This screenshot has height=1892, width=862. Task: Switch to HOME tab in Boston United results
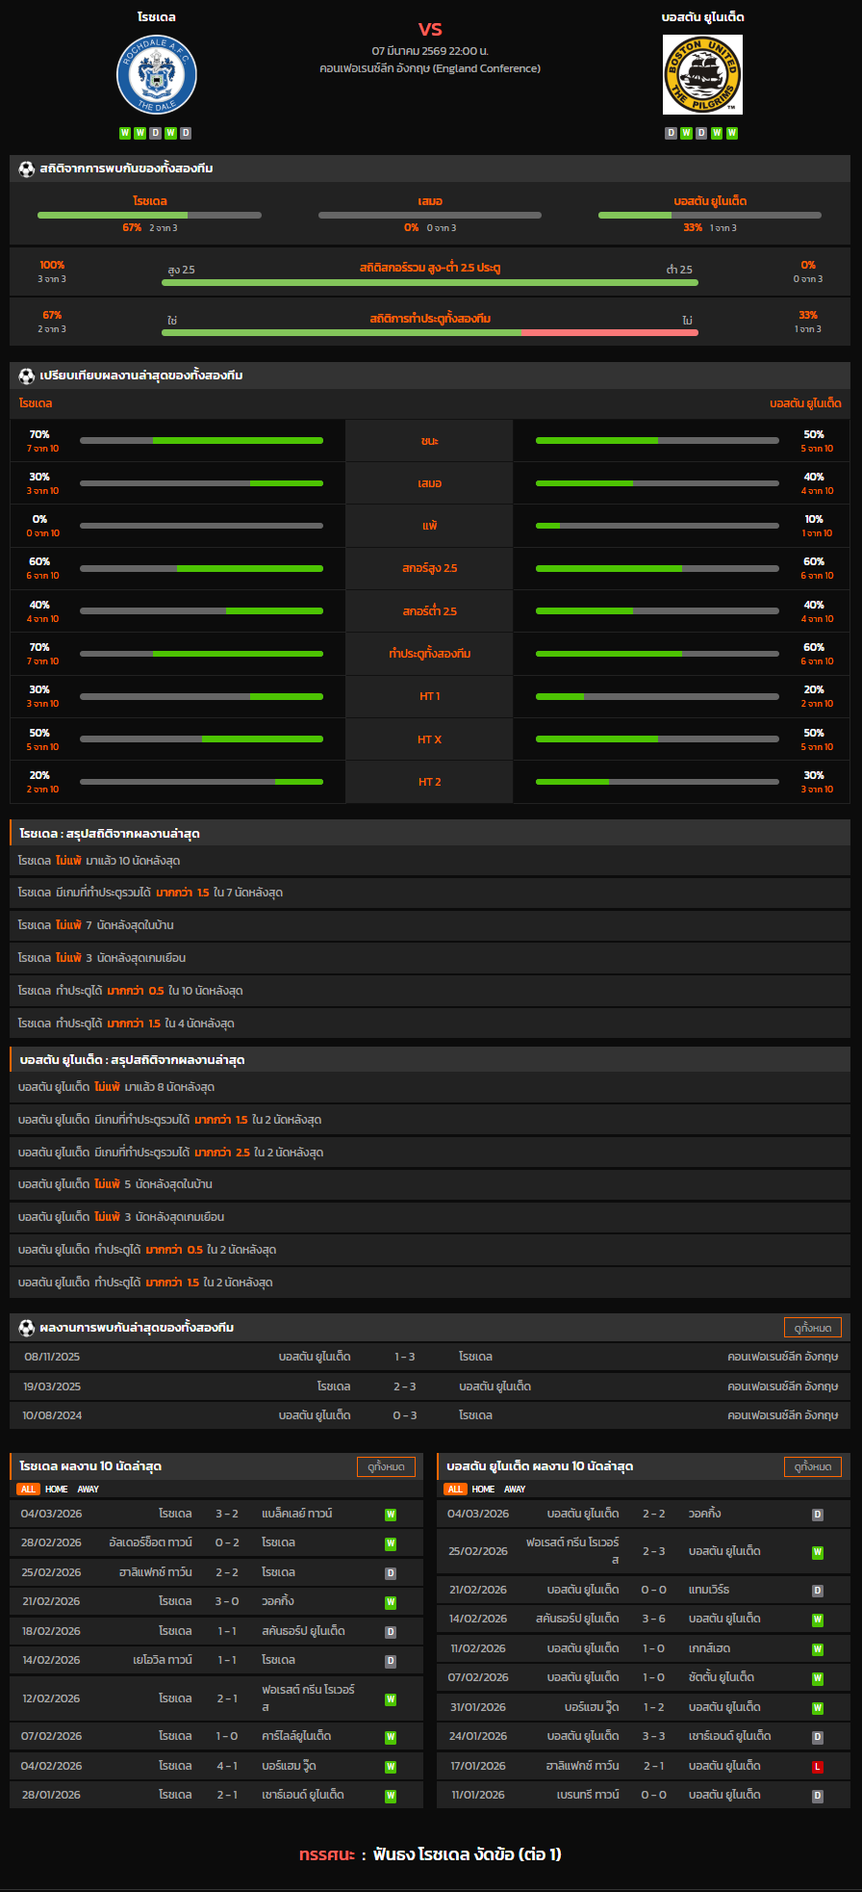(483, 1490)
